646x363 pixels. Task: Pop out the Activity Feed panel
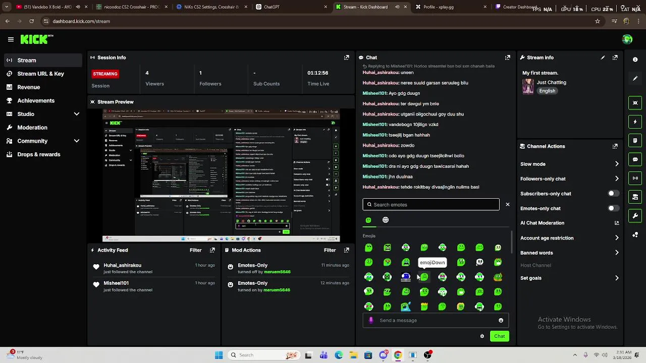point(212,250)
